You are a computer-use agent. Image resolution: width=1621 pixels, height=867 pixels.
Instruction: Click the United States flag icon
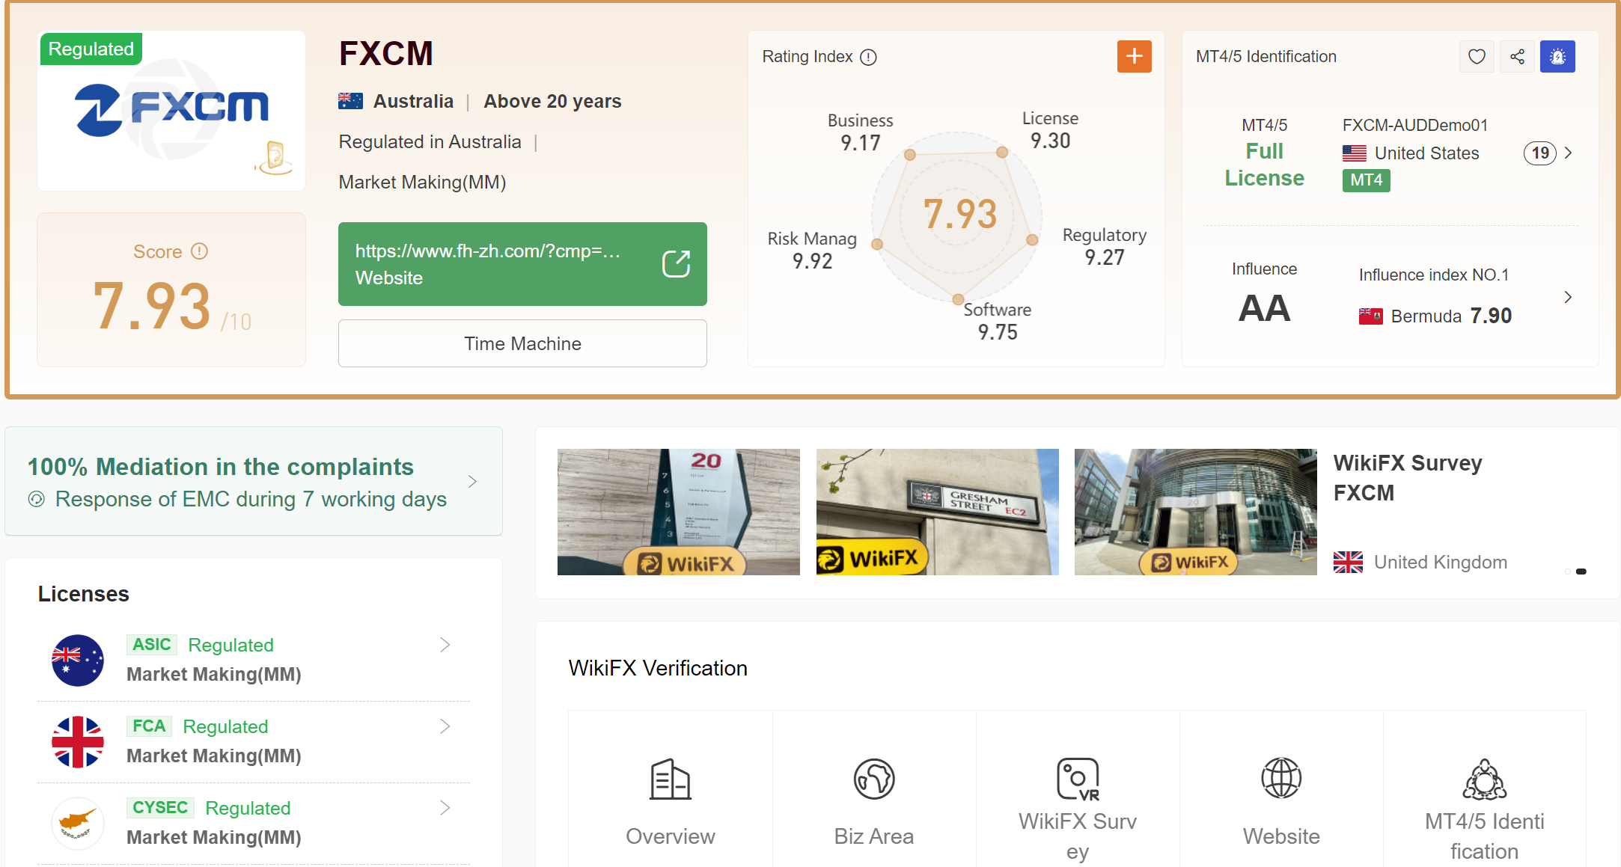coord(1354,153)
